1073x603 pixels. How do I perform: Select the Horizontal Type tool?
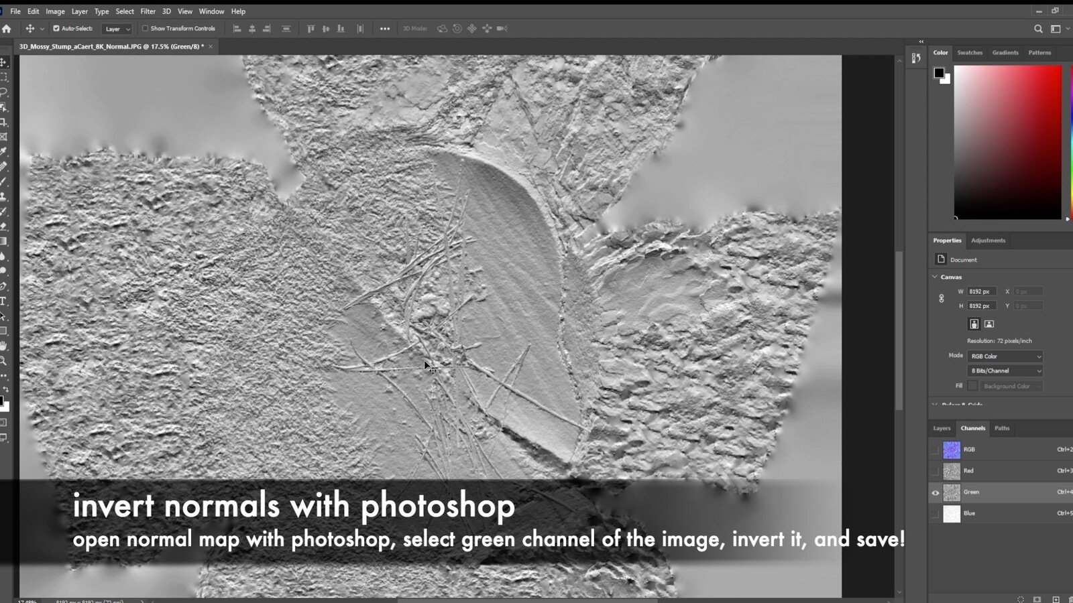point(3,301)
